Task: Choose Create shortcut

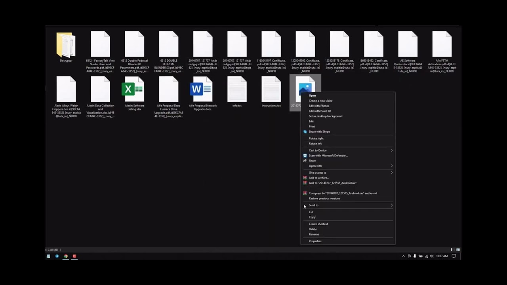Action: coord(318,224)
